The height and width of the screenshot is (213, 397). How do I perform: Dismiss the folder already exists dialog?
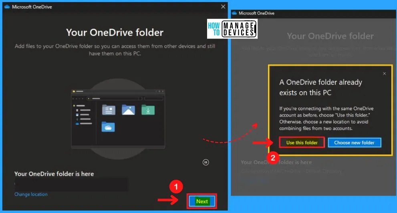pos(384,74)
